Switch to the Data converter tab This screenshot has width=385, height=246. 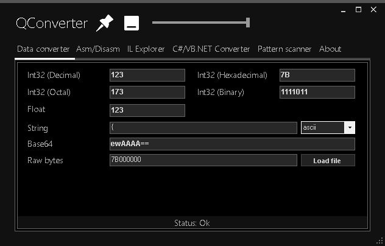click(x=43, y=49)
